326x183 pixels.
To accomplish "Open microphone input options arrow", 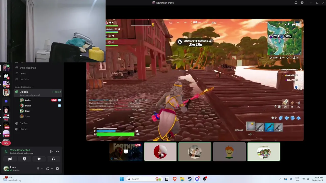I will [x=42, y=169].
